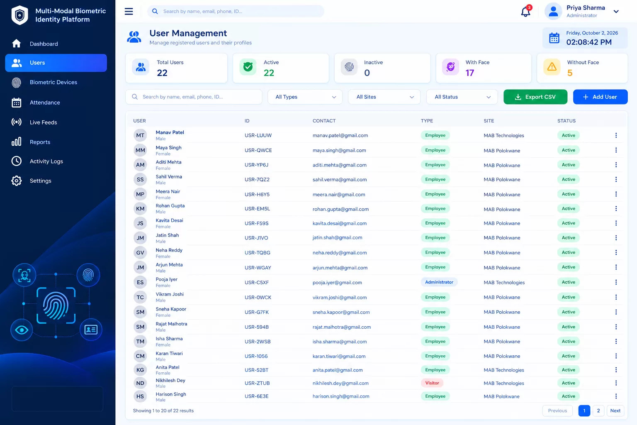Click MAB Technologies site for Anita Patel
The image size is (637, 425).
coord(504,370)
